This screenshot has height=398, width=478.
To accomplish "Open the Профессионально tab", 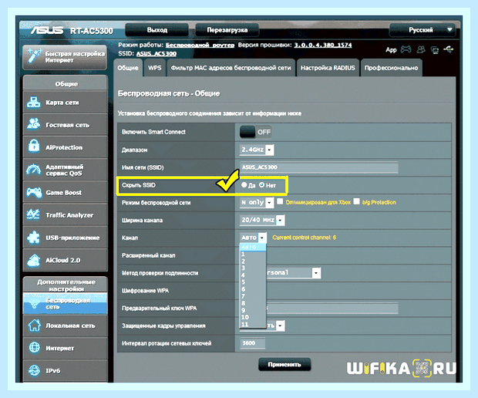I will coord(391,68).
